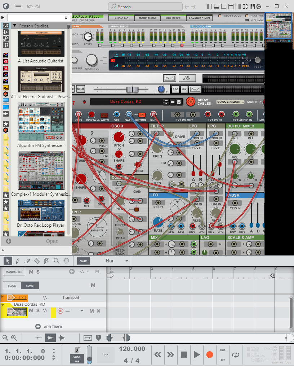Toggle the SNAP button

tap(83, 261)
